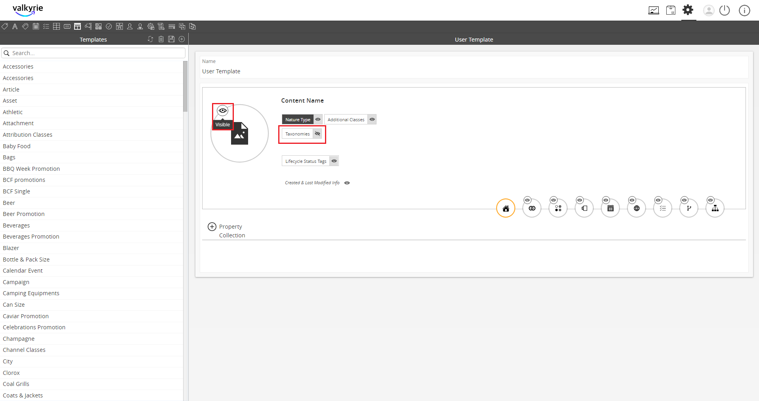Toggle the eye above the four-dots tab
Image resolution: width=759 pixels, height=401 pixels.
coord(553,200)
